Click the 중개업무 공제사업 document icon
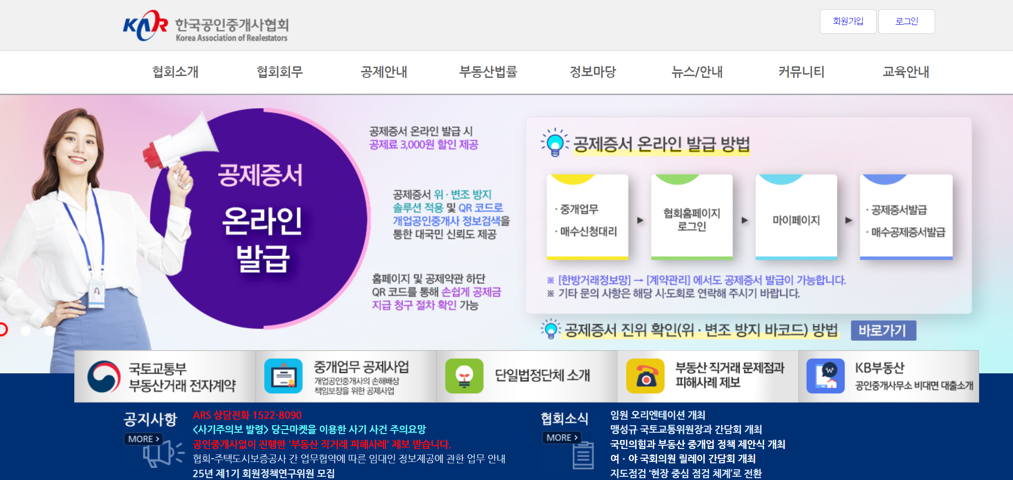 [283, 376]
